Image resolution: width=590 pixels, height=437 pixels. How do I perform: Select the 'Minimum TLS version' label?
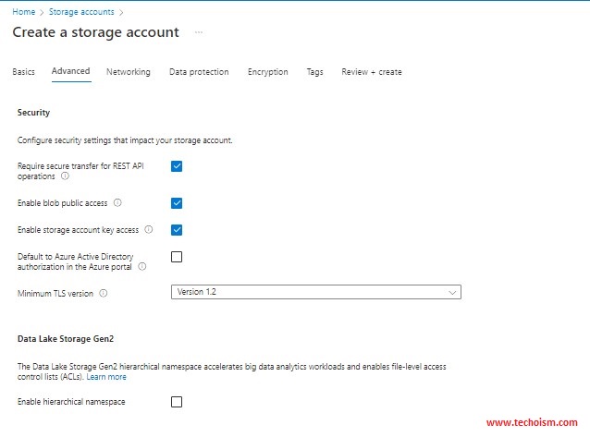55,294
